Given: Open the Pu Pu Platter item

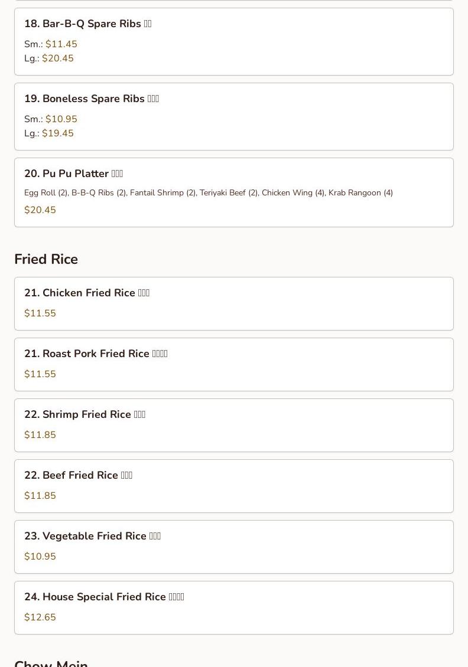Looking at the screenshot, I should click(234, 192).
